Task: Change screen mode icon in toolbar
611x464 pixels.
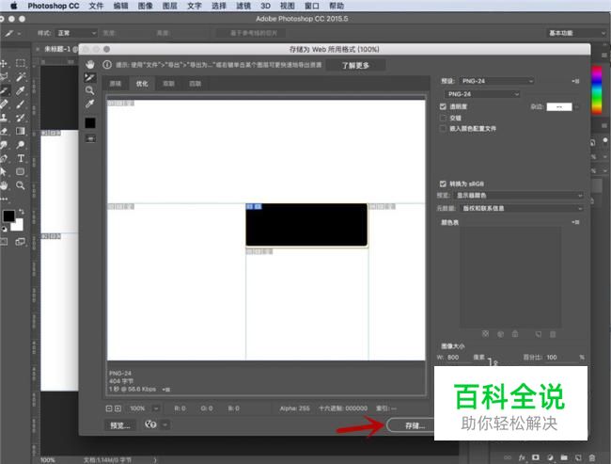Action: click(21, 242)
